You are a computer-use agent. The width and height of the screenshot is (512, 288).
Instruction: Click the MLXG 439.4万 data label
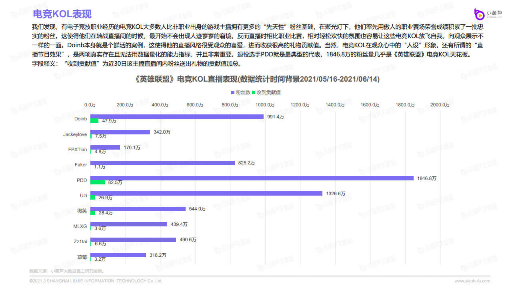(179, 224)
